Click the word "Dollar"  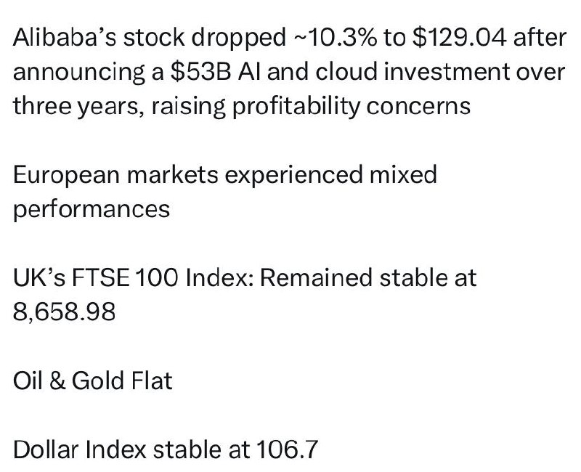point(46,449)
